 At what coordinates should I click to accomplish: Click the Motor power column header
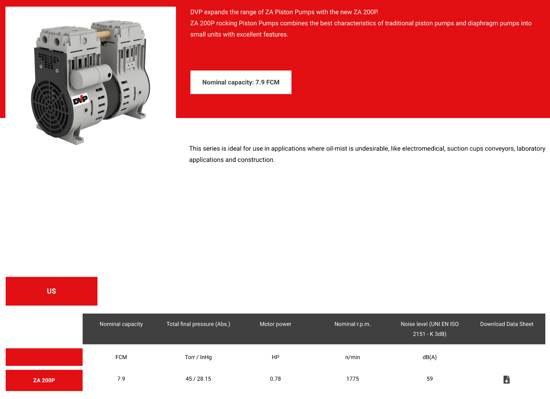pyautogui.click(x=275, y=324)
